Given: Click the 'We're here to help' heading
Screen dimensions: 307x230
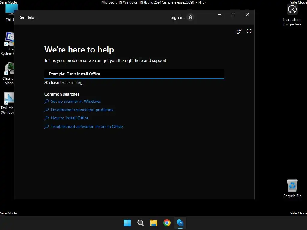Looking at the screenshot, I should tap(79, 49).
